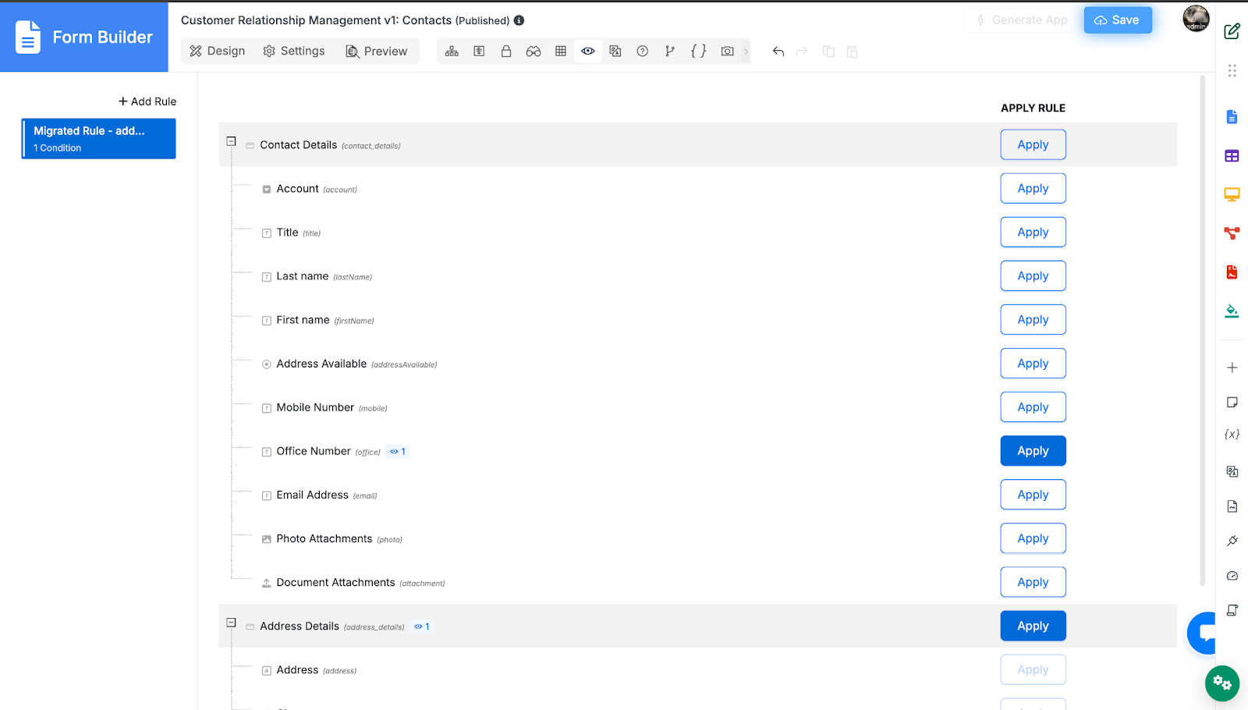
Task: Click the binoculars icon in toolbar
Action: coord(534,51)
